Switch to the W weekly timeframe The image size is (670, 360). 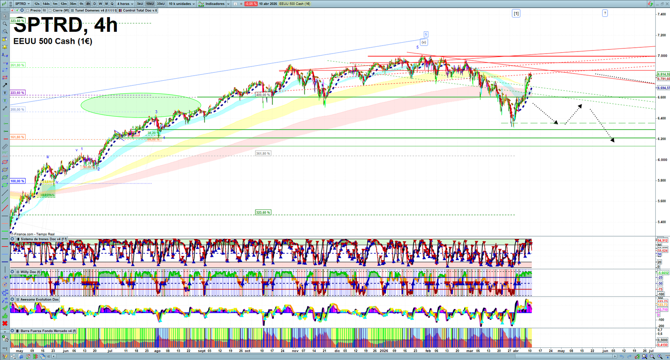(x=100, y=4)
